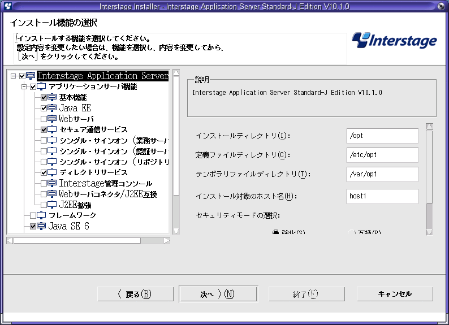Image resolution: width=449 pixels, height=325 pixels.
Task: Click the Interstage logo
Action: (394, 40)
